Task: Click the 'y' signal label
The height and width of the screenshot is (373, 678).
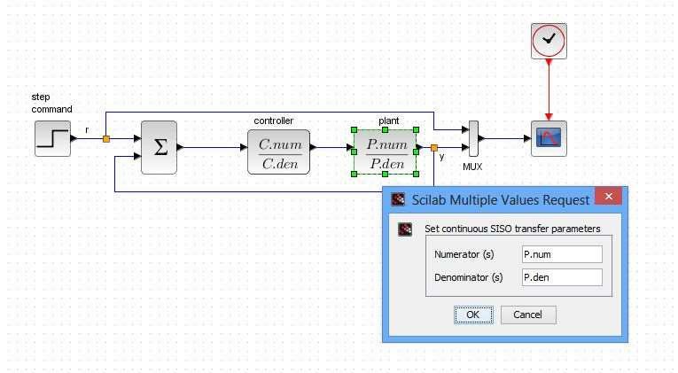Action: pos(442,157)
